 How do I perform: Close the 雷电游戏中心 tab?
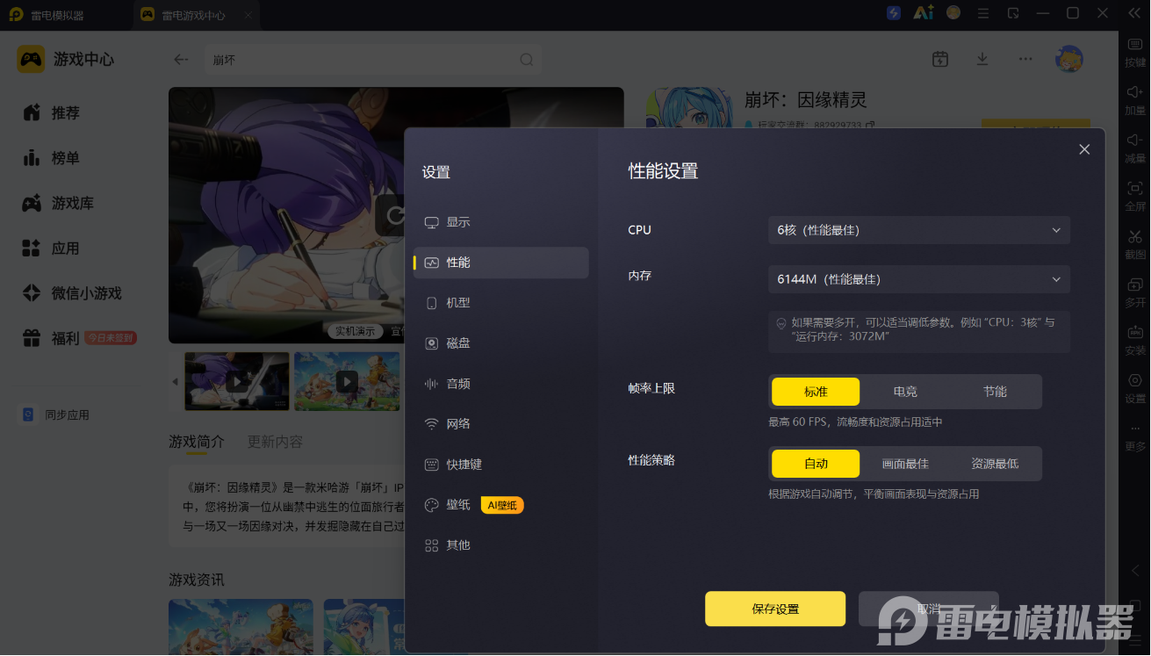[248, 15]
